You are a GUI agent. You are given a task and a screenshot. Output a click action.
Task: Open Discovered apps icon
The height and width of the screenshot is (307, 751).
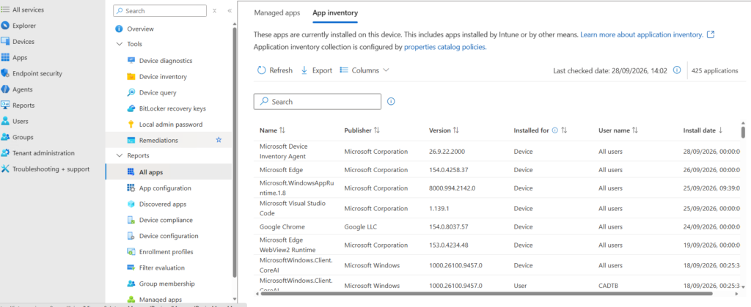pyautogui.click(x=131, y=204)
